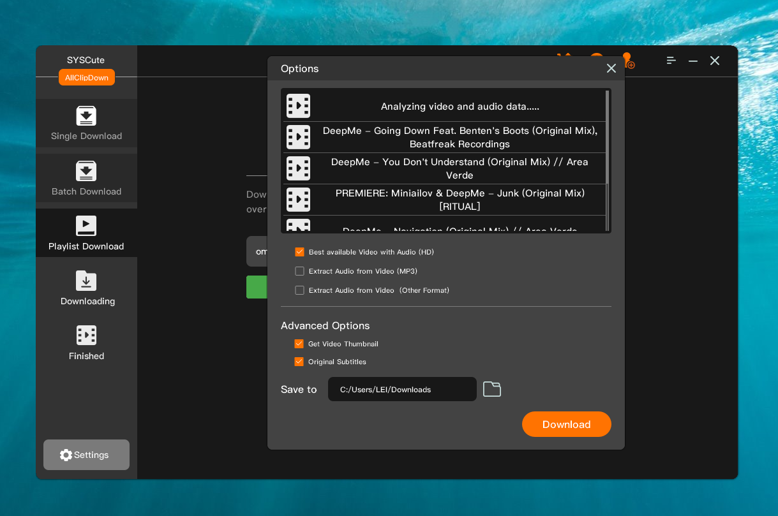Open the Batch Download section
778x516 pixels.
pyautogui.click(x=86, y=179)
